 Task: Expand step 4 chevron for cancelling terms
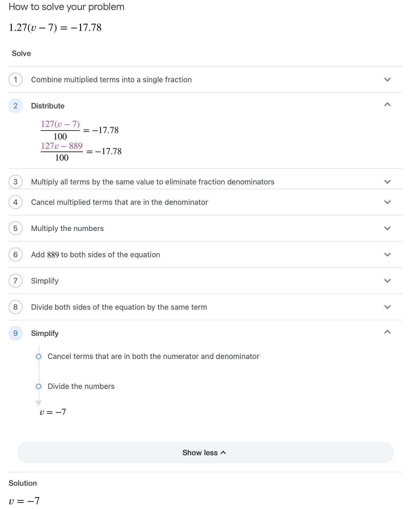click(x=387, y=202)
